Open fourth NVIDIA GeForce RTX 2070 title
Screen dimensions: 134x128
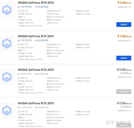click(36, 103)
